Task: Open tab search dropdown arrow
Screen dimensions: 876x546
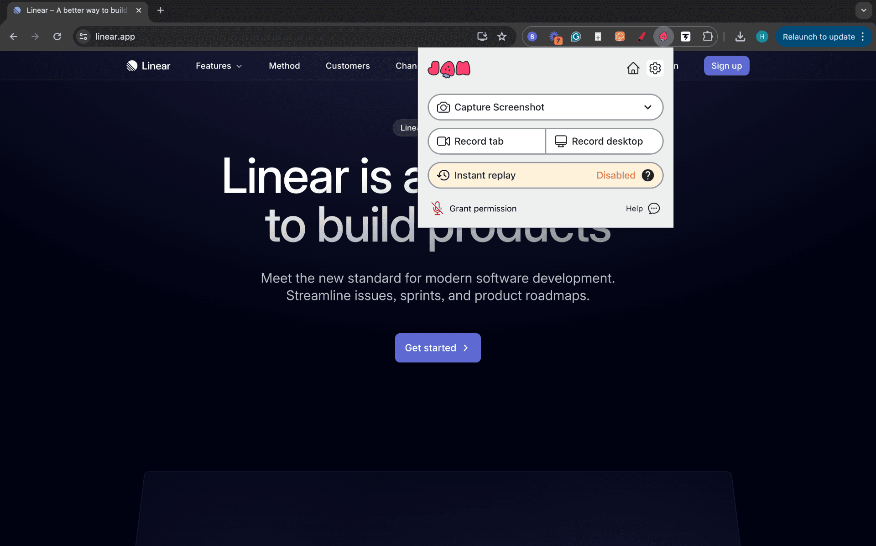Action: click(x=863, y=10)
